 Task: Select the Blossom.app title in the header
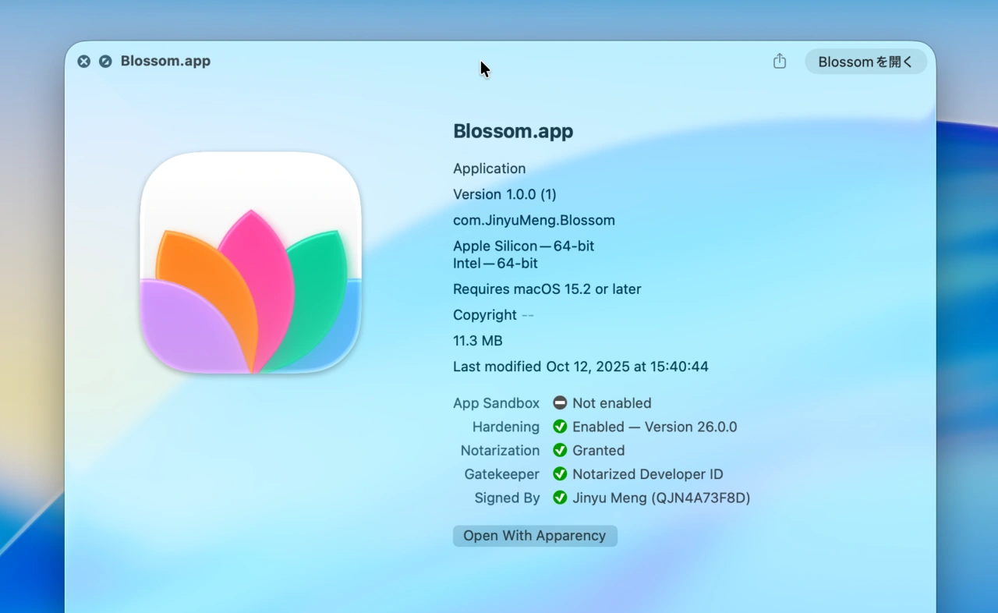pyautogui.click(x=165, y=61)
